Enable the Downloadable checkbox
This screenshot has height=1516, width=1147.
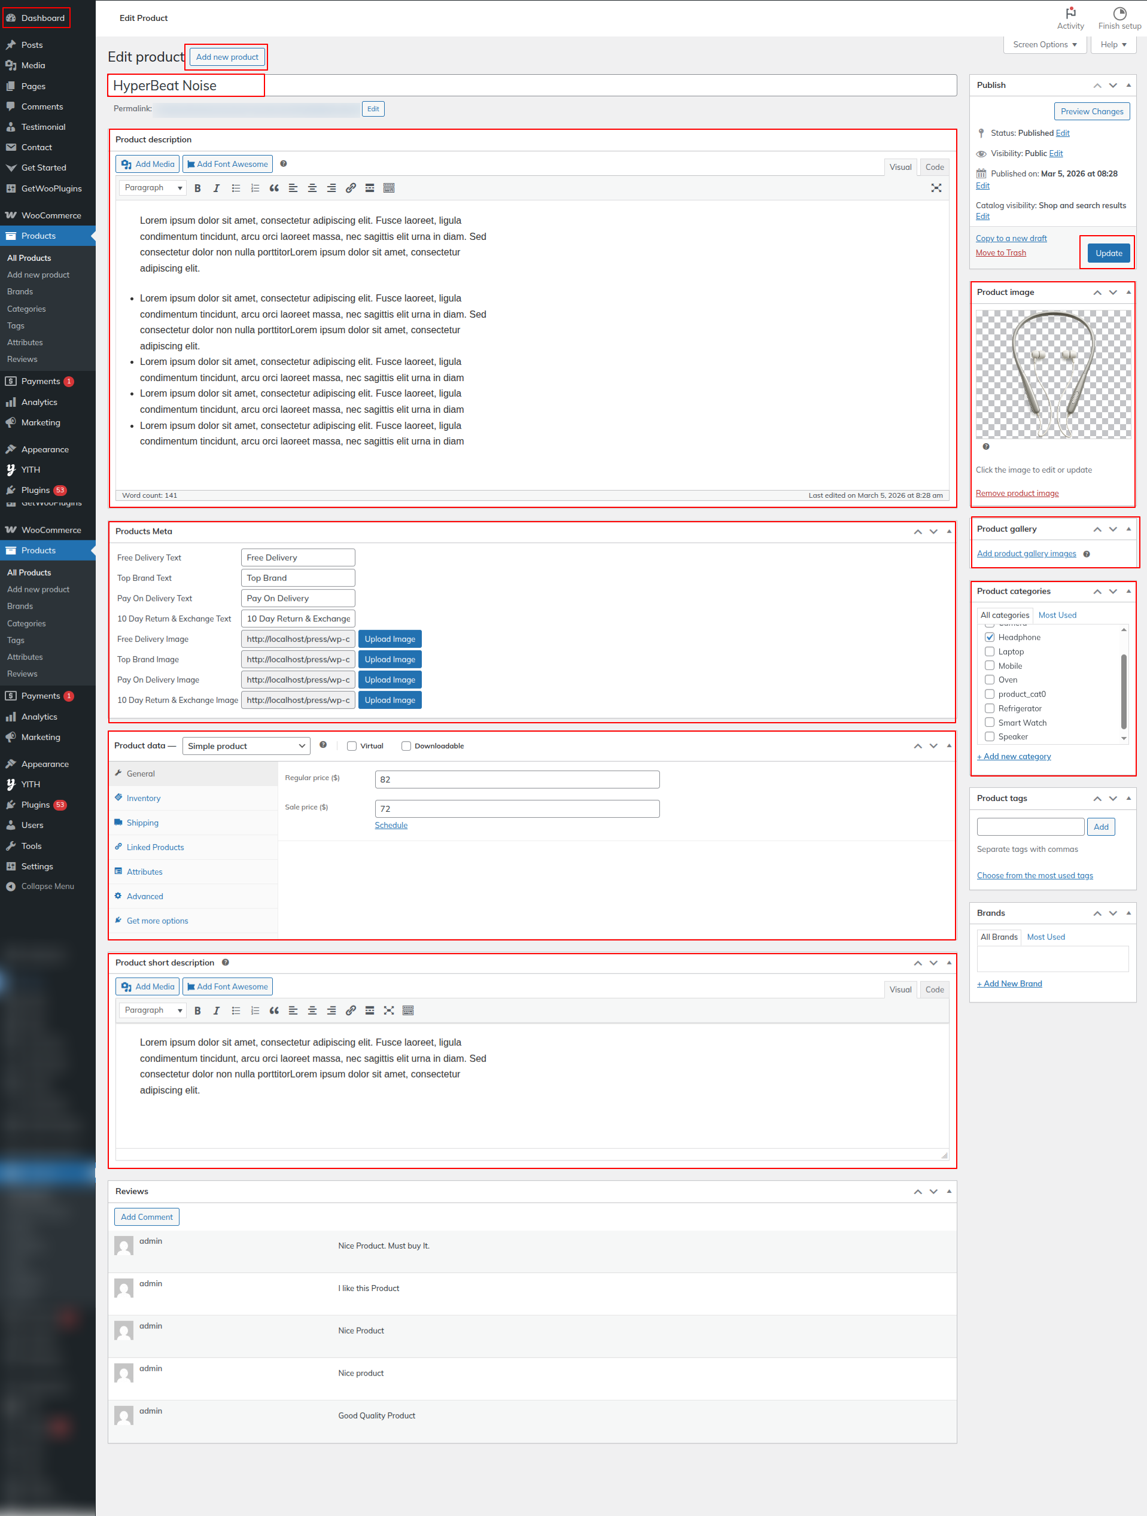[406, 747]
